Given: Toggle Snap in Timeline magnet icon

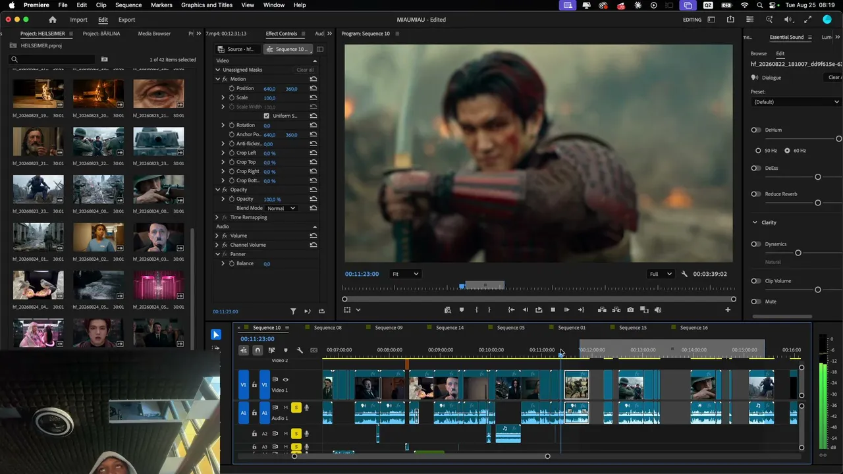Looking at the screenshot, I should coord(258,350).
